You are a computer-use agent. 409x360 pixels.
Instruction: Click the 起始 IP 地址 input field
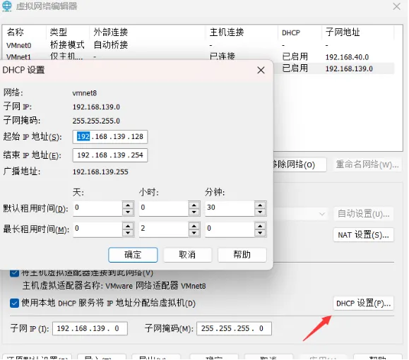tap(110, 137)
